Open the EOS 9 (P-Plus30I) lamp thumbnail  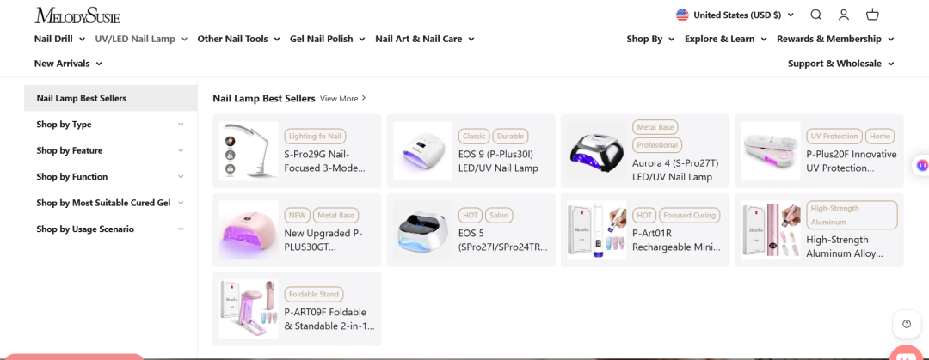(422, 151)
